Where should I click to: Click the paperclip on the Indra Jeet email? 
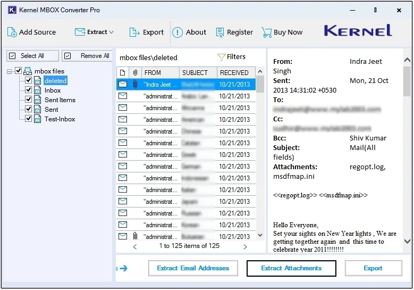pos(135,84)
